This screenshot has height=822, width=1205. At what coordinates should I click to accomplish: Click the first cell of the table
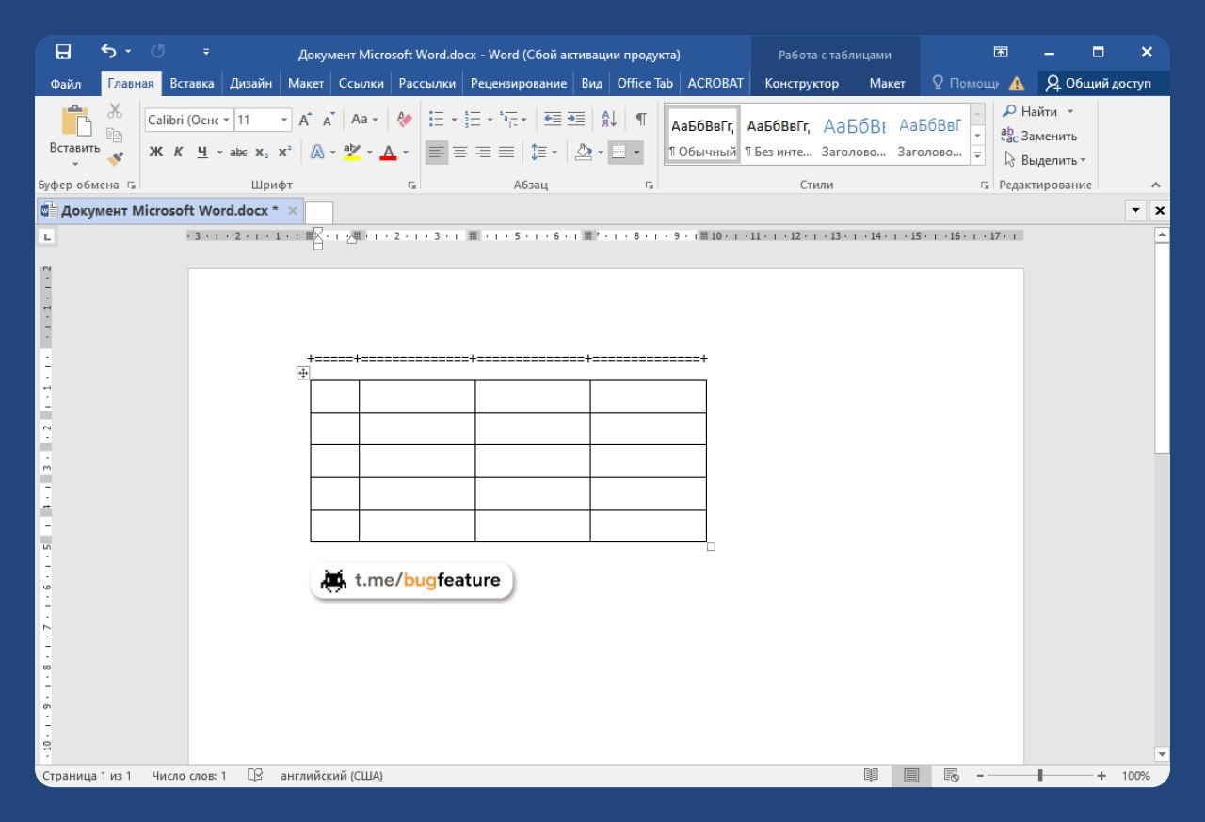pyautogui.click(x=334, y=396)
